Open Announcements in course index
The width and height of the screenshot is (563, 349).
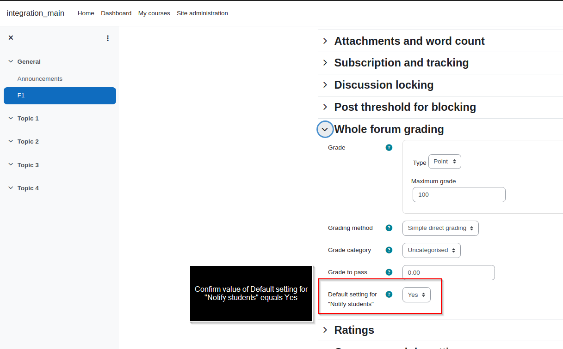(x=40, y=79)
